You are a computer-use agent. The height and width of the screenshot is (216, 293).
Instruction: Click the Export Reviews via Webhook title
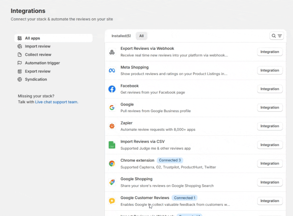pos(147,49)
